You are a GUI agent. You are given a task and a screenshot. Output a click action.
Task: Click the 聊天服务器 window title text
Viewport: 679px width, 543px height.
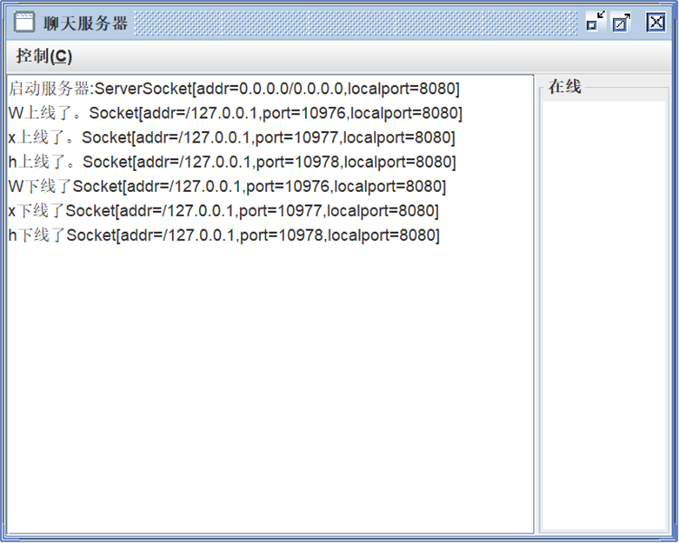point(85,23)
